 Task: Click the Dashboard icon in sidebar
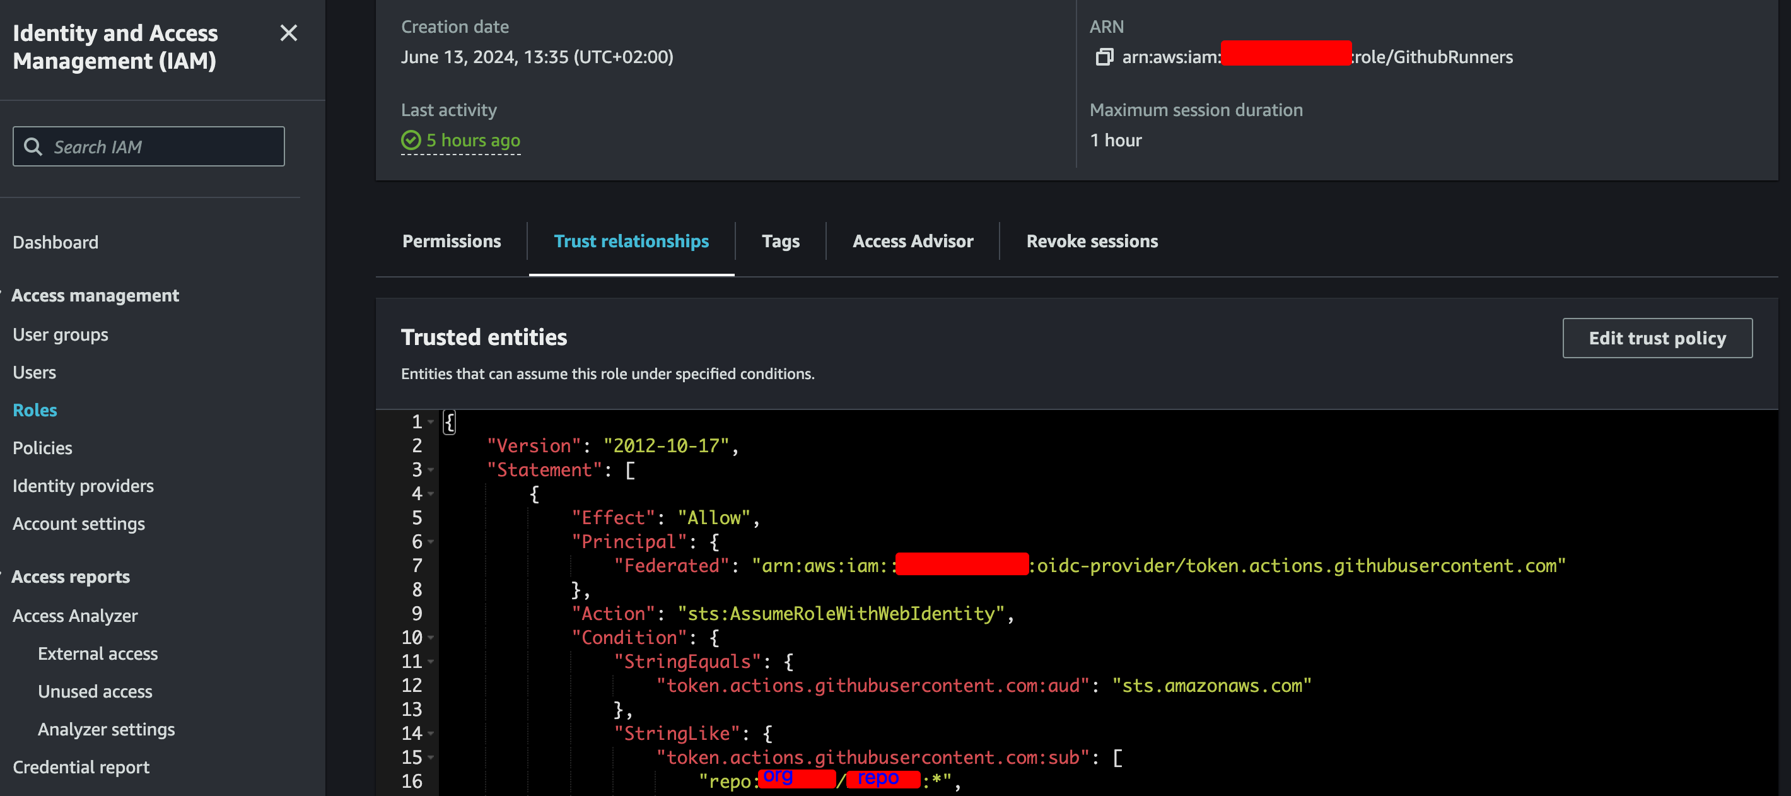55,241
